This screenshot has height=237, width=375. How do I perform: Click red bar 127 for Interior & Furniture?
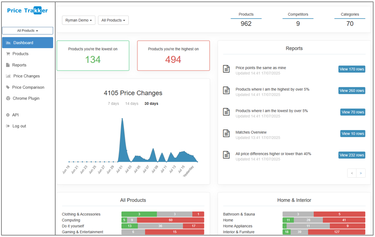(337, 232)
